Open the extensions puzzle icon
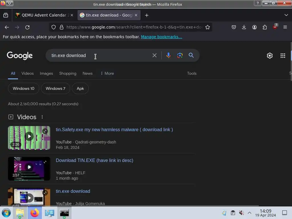The width and height of the screenshot is (292, 219). [265, 27]
